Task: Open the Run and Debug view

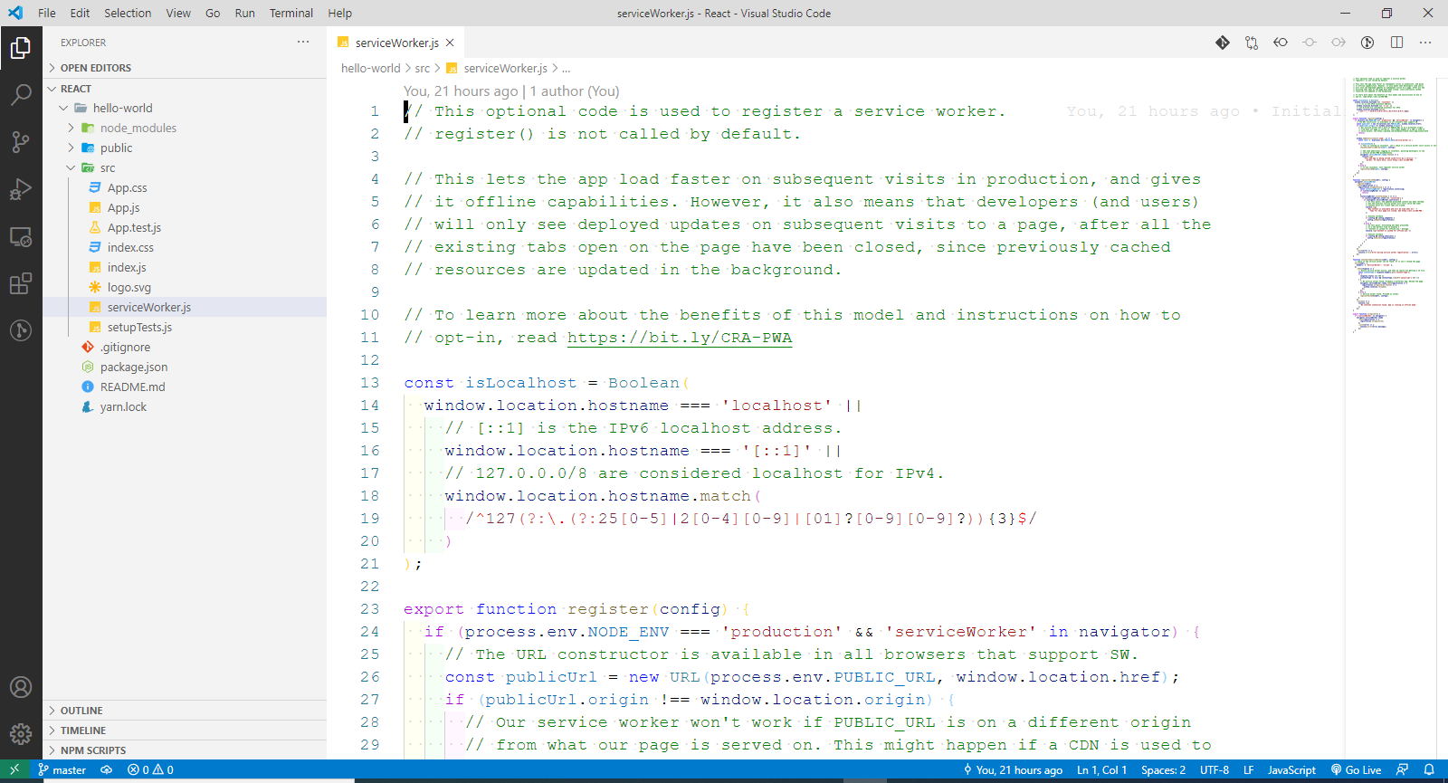Action: 21,189
